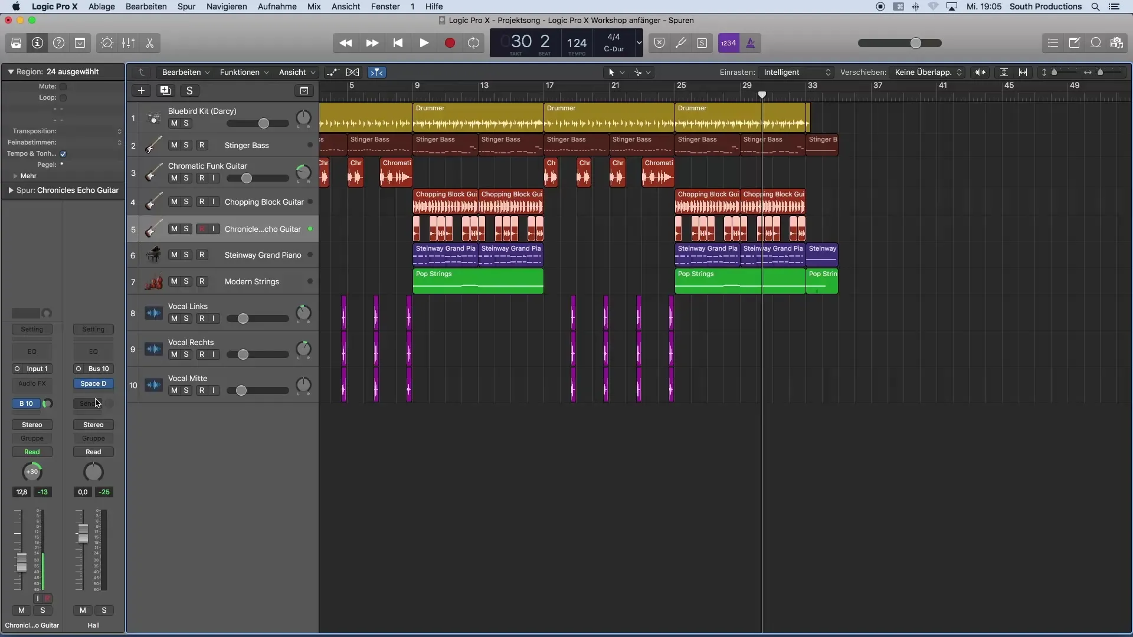Click the Duplicate Track icon
This screenshot has height=637, width=1133.
tap(165, 91)
